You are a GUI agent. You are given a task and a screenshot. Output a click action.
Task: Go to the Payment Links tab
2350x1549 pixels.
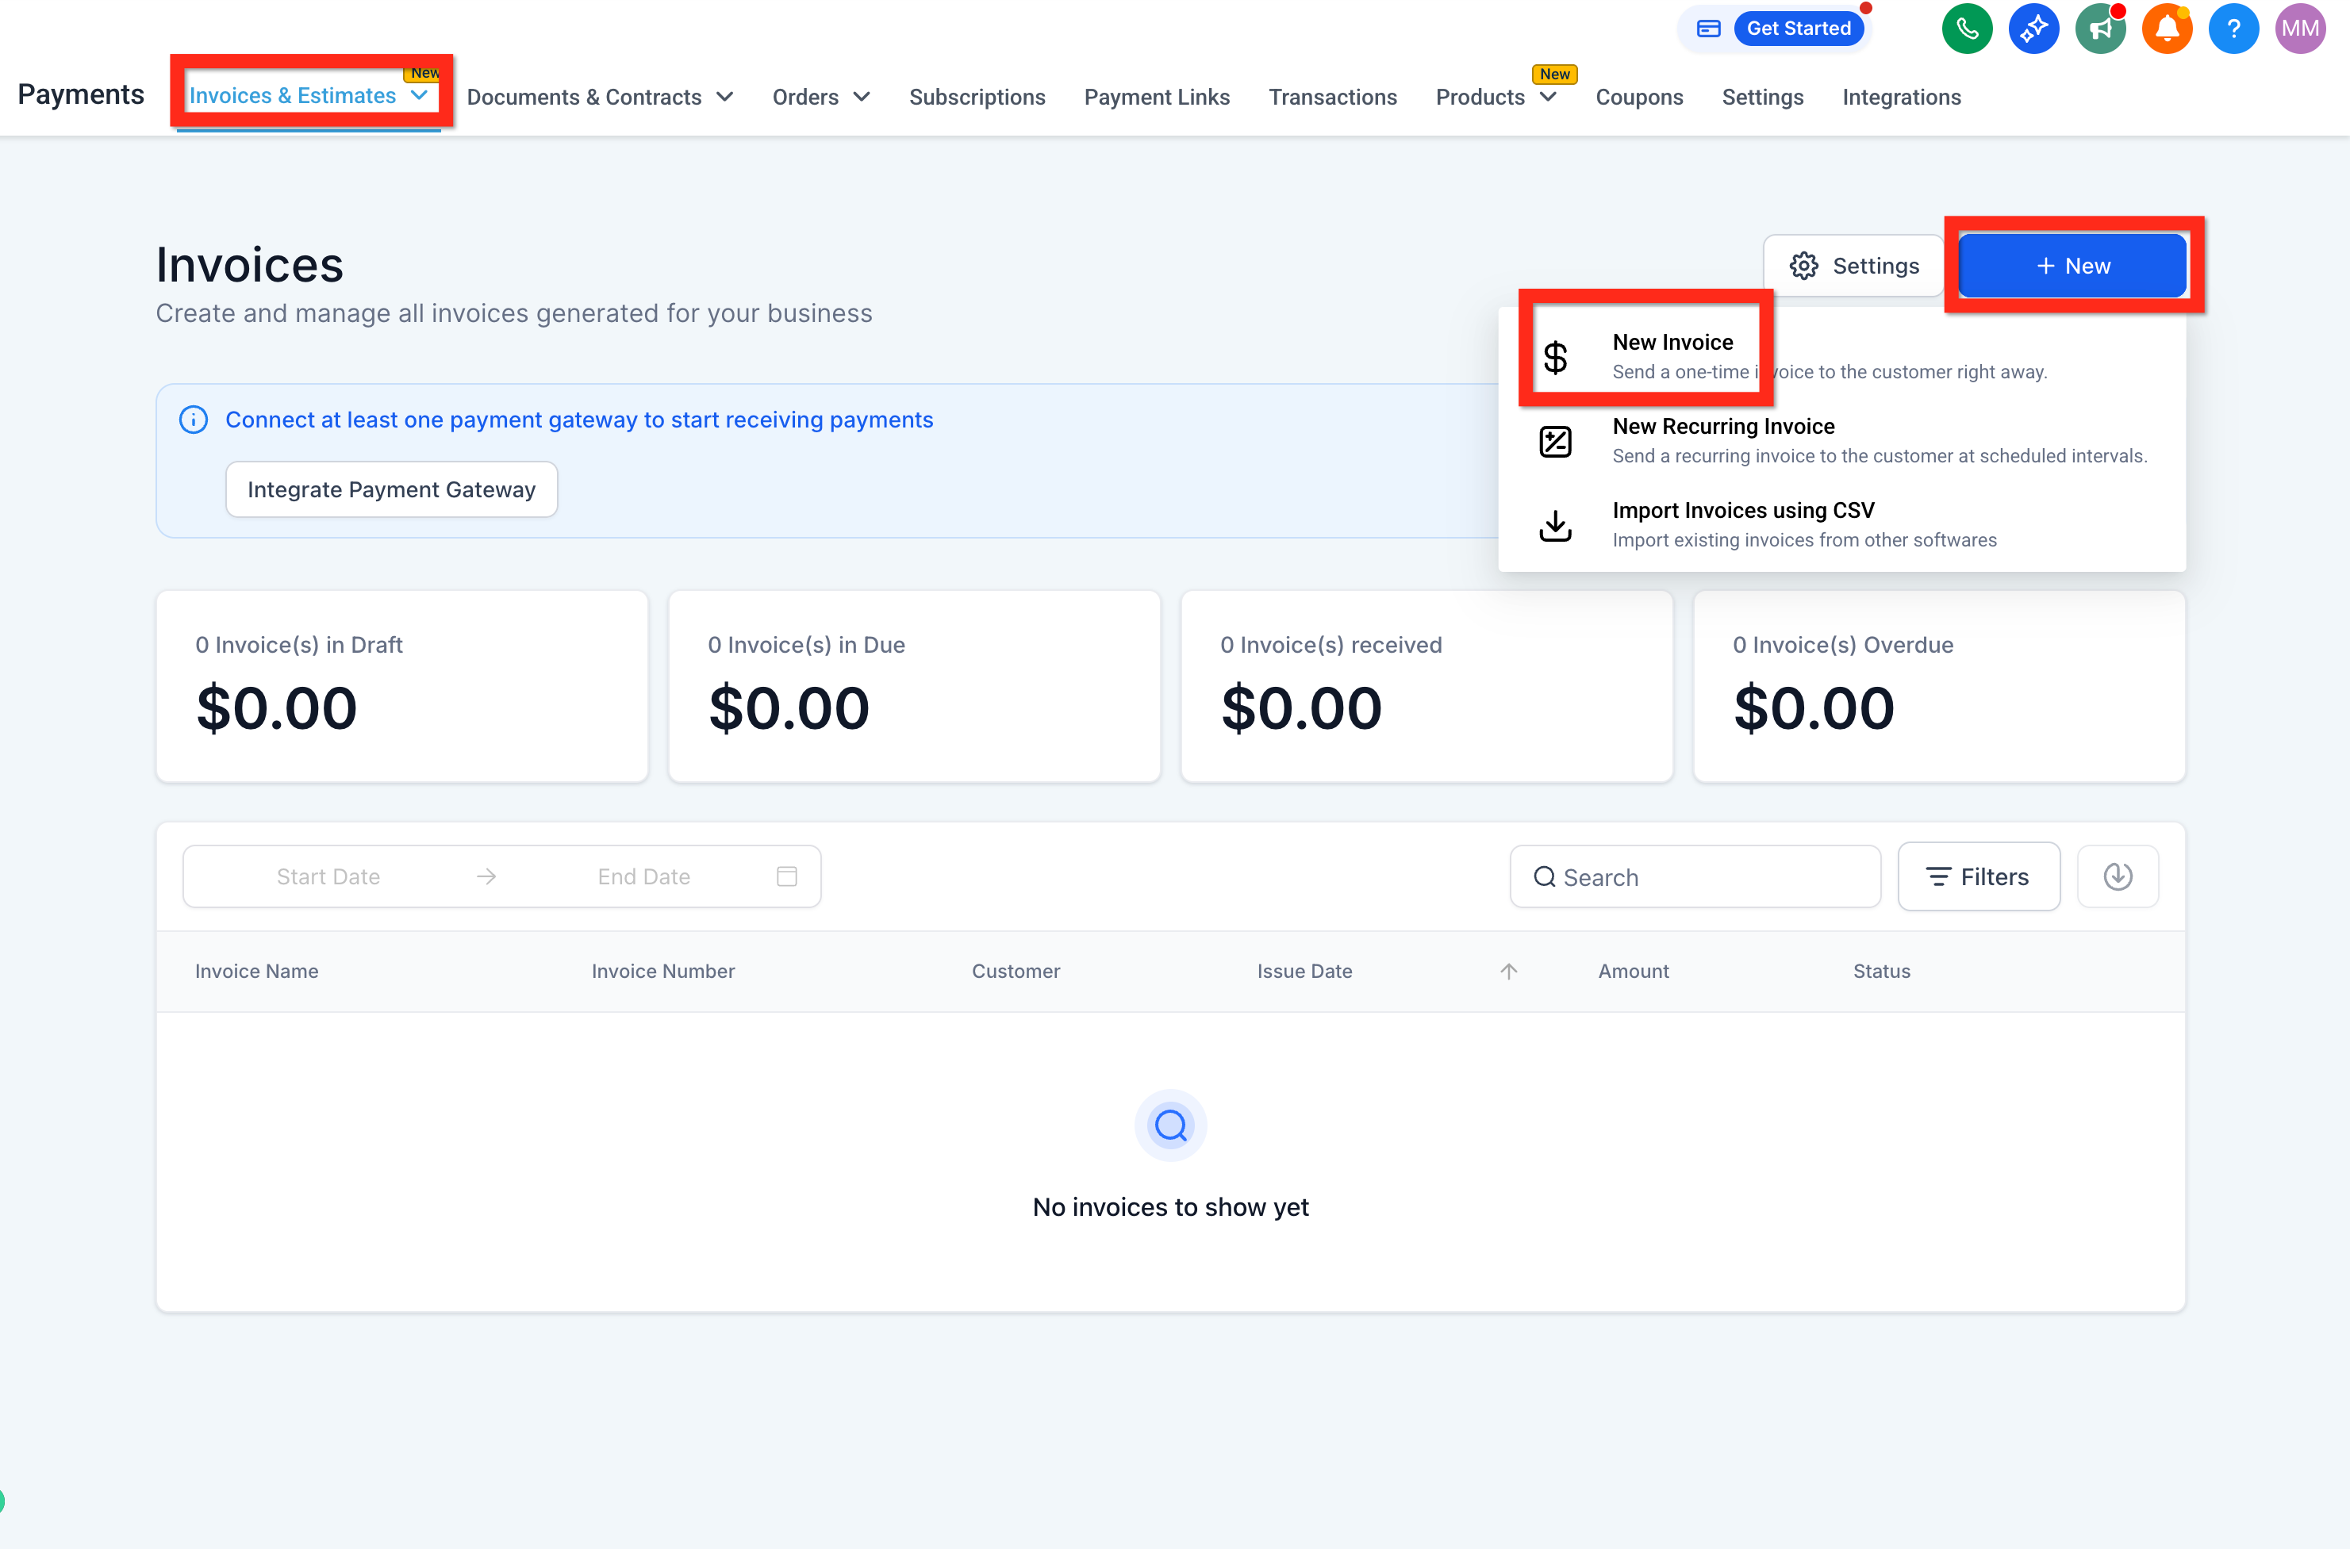pos(1156,97)
